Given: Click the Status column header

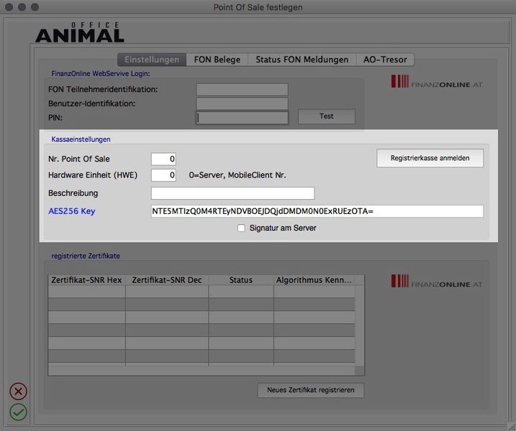Looking at the screenshot, I should pos(241,280).
